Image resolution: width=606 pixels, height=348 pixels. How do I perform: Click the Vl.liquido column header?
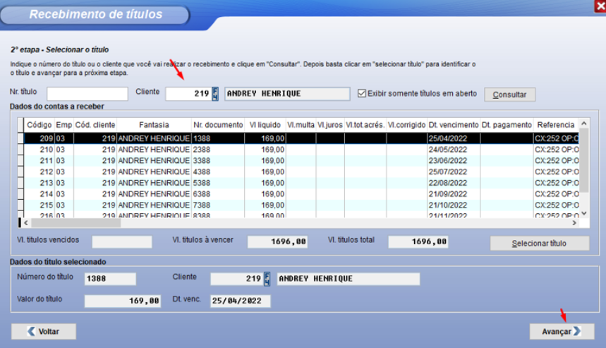(265, 125)
